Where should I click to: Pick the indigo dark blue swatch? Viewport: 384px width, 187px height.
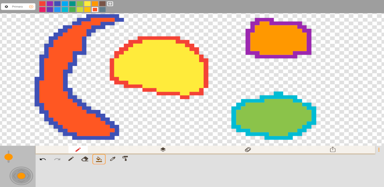pyautogui.click(x=57, y=4)
